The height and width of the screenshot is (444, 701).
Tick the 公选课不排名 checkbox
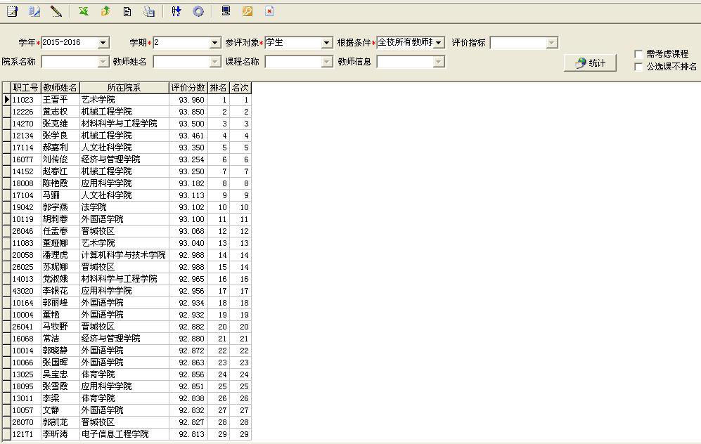(x=638, y=67)
